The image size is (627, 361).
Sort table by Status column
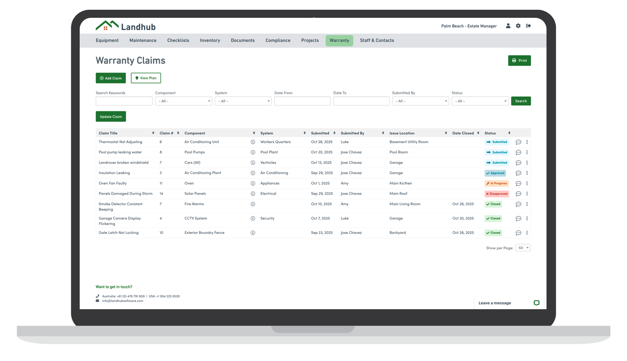[509, 133]
